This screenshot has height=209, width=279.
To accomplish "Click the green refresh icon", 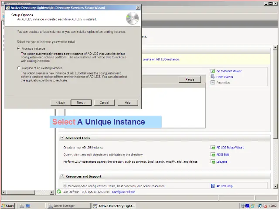I will [x=59, y=192].
